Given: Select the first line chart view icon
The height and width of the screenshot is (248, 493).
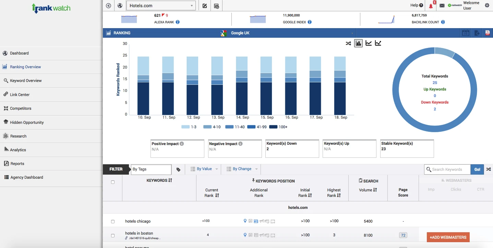Looking at the screenshot, I should [x=369, y=43].
